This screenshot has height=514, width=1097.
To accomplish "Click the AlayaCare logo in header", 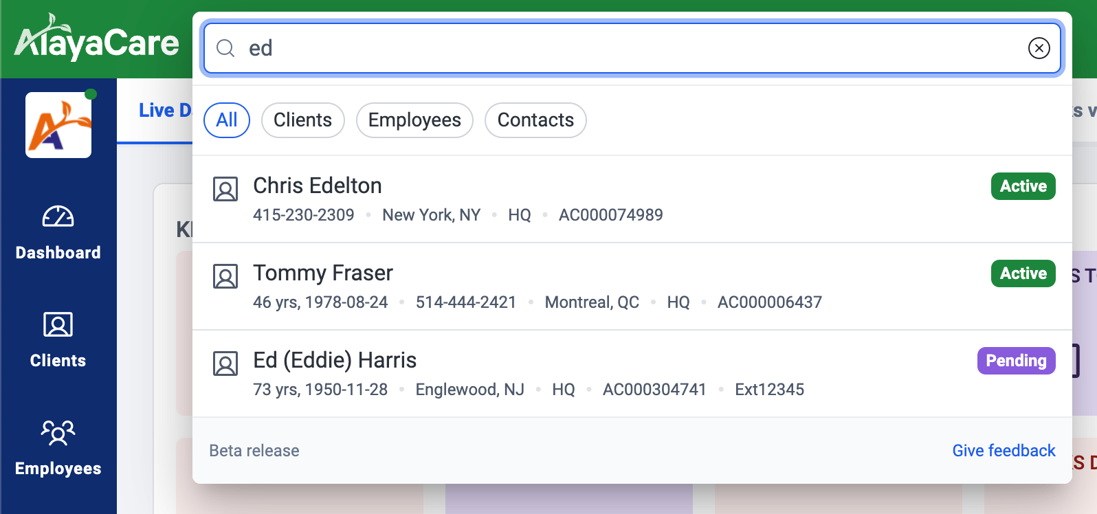I will [96, 40].
